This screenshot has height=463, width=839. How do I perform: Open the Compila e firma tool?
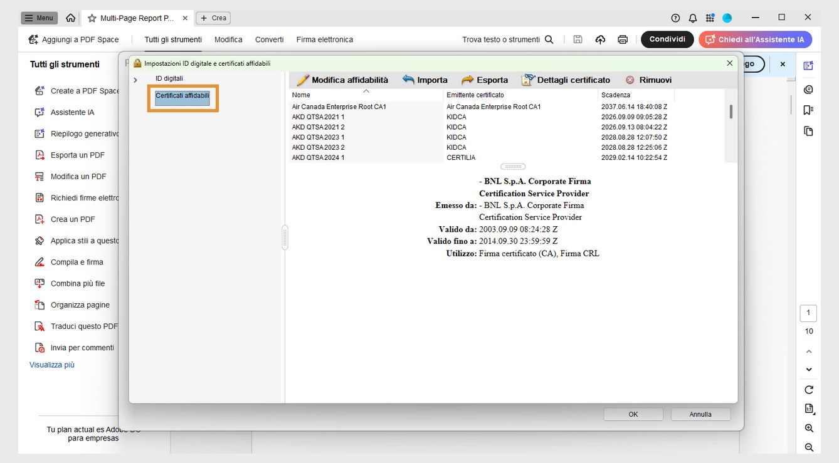click(x=69, y=262)
